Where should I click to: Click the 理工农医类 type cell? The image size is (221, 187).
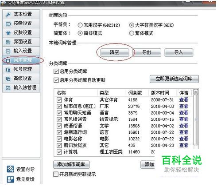point(111,152)
